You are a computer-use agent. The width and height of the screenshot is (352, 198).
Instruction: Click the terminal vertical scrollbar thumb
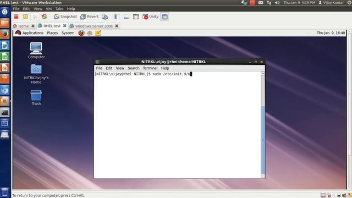tap(263, 140)
